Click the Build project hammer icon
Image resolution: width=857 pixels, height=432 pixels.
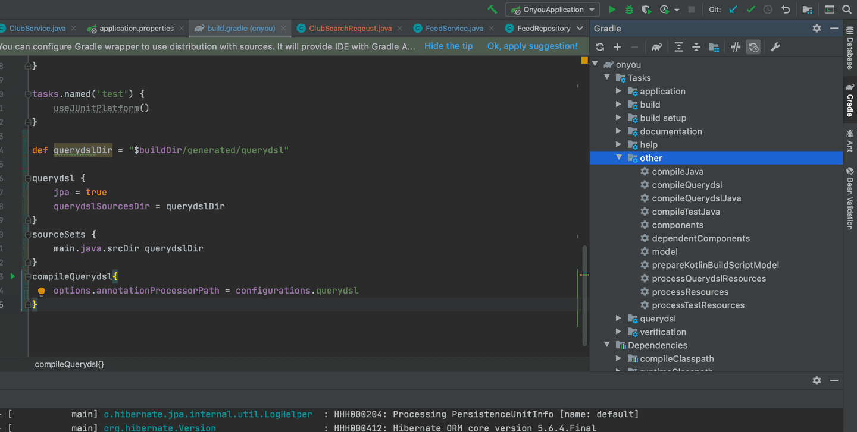click(492, 10)
